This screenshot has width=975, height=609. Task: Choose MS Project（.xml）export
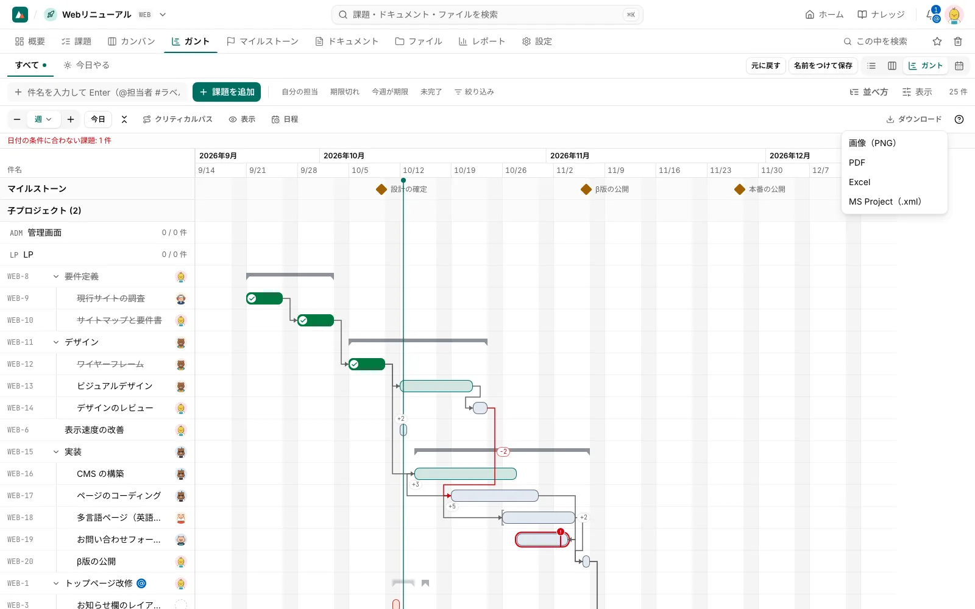click(894, 202)
